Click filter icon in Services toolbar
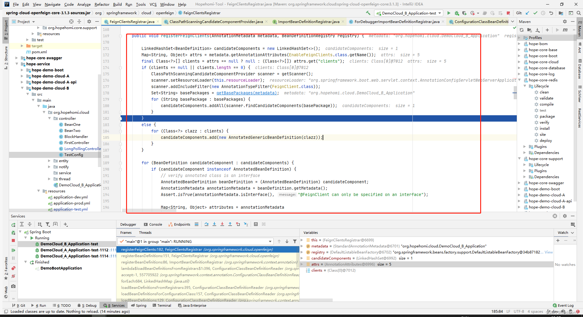 click(48, 224)
